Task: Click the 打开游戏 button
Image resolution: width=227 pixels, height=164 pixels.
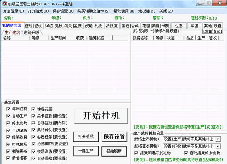Action: pyautogui.click(x=86, y=137)
